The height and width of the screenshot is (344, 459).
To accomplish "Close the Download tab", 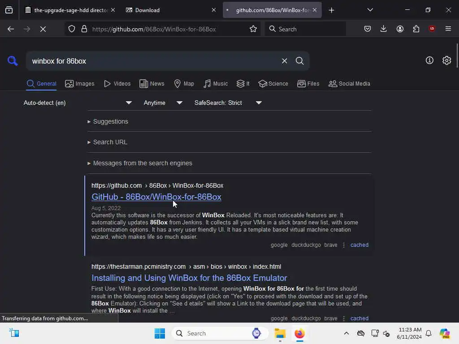I will coord(214,10).
